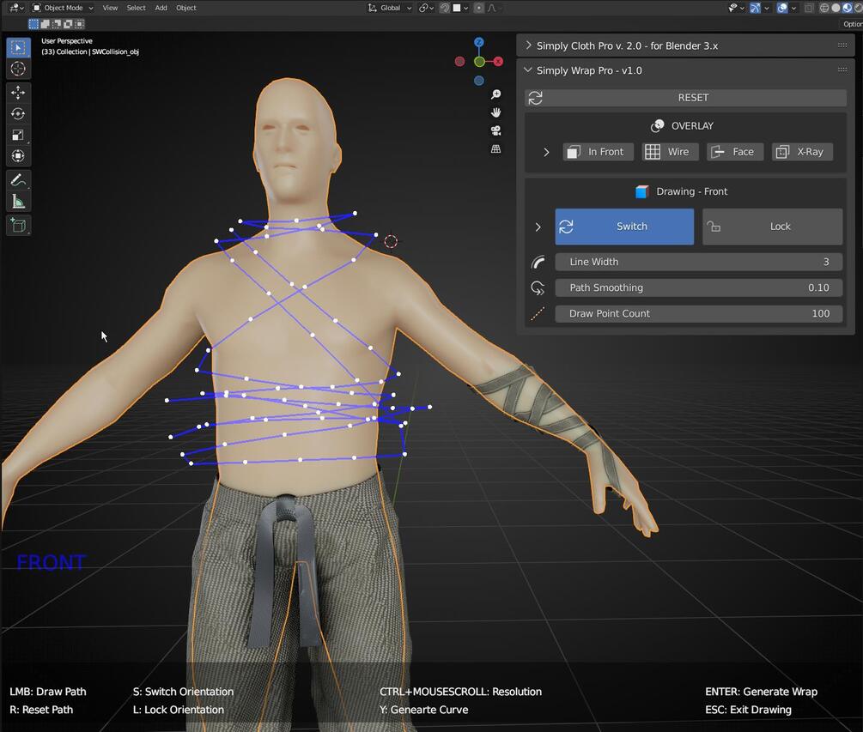Expand the chevron beside Switch button
Image resolution: width=863 pixels, height=732 pixels.
538,227
